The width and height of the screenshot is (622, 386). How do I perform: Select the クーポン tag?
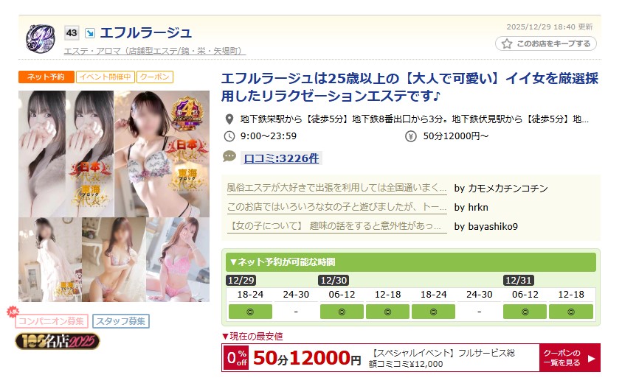click(x=155, y=77)
